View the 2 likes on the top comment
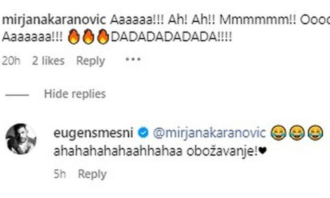Viewport: 330px width, 198px height. [x=48, y=61]
